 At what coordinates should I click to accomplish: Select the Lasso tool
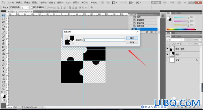click(3, 22)
